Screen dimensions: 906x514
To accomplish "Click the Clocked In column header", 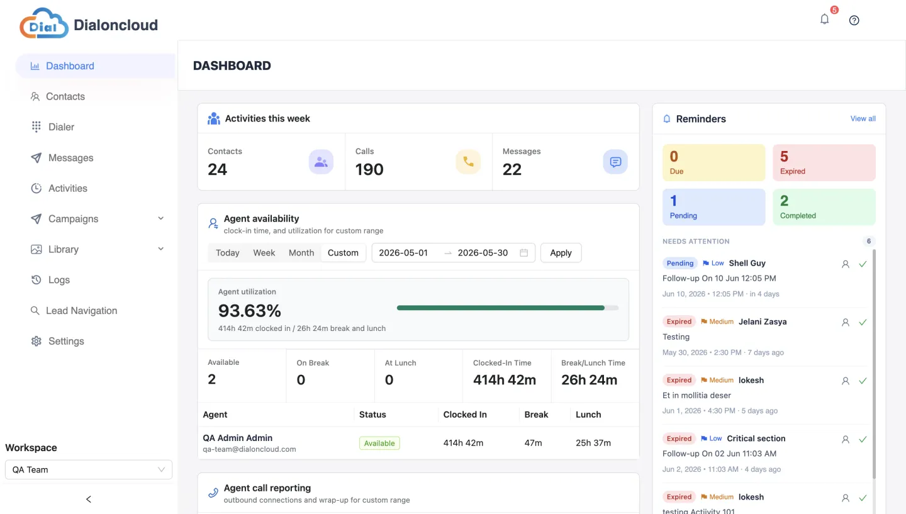I will tap(465, 415).
